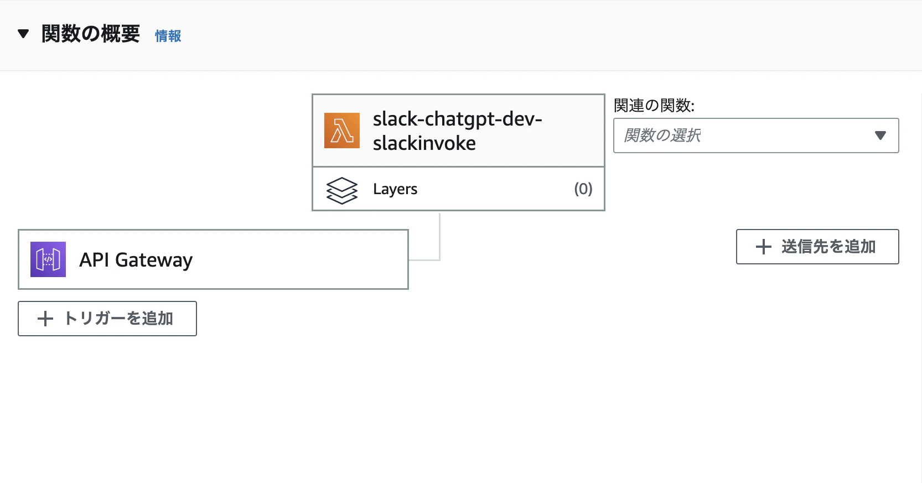Click the 関連の関数 dropdown arrow
Screen dimensions: 922x500
[x=880, y=136]
